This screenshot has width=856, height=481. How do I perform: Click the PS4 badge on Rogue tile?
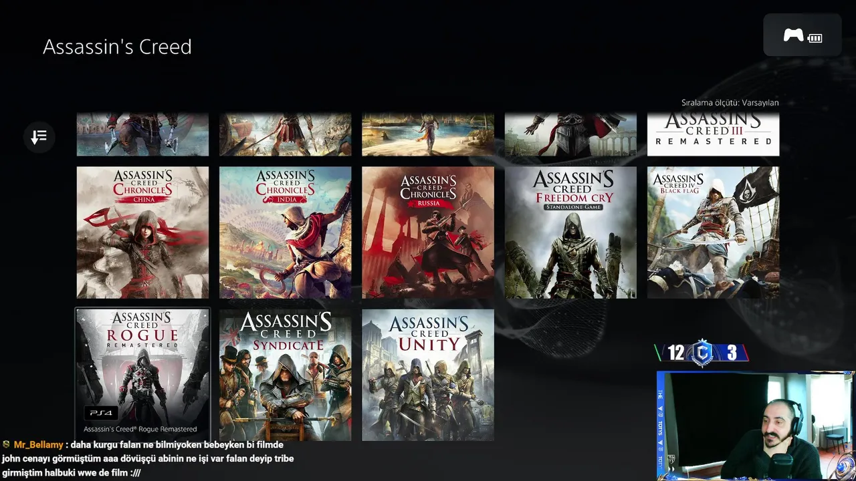pyautogui.click(x=101, y=413)
